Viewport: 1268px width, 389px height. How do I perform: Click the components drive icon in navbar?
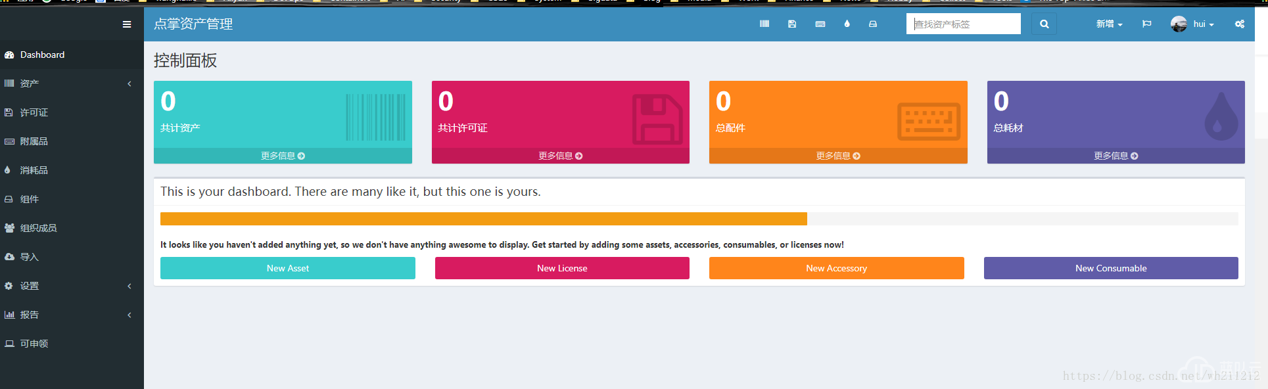873,24
